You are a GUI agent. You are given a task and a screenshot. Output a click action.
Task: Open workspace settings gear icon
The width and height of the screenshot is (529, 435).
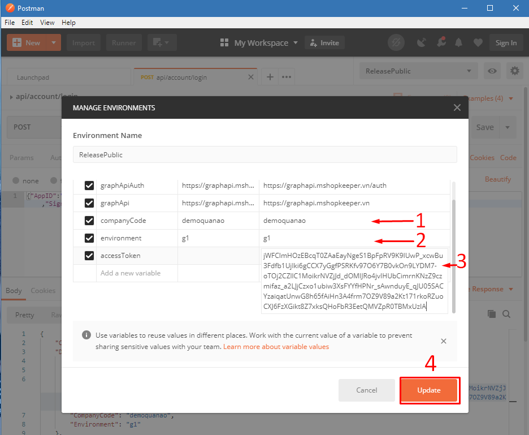tap(514, 71)
